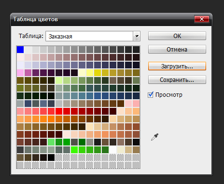
Task: Open the Таблица dropdown arrow
Action: point(137,36)
